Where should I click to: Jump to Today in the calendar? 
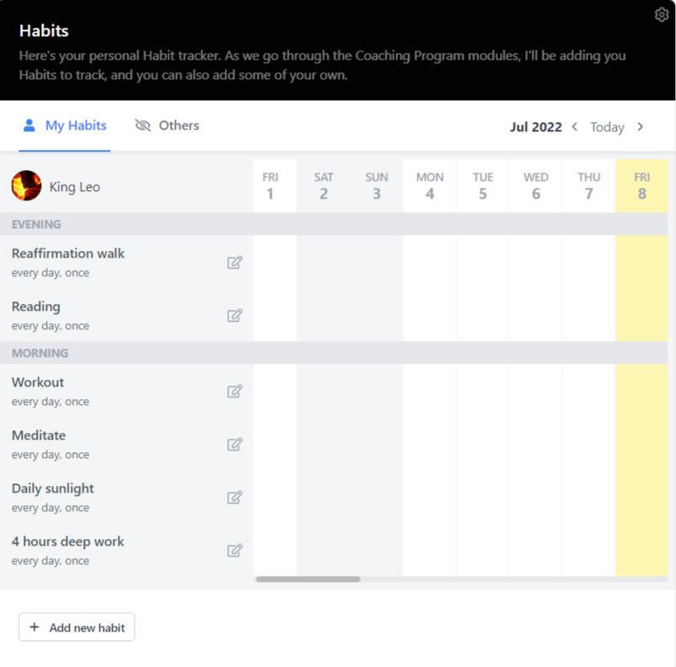(x=607, y=127)
